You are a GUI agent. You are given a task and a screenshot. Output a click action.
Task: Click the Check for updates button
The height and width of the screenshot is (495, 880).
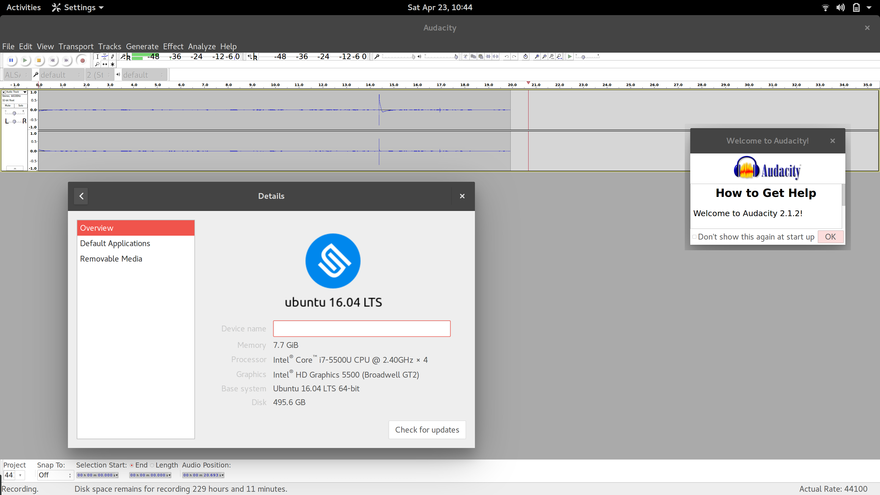coord(427,429)
